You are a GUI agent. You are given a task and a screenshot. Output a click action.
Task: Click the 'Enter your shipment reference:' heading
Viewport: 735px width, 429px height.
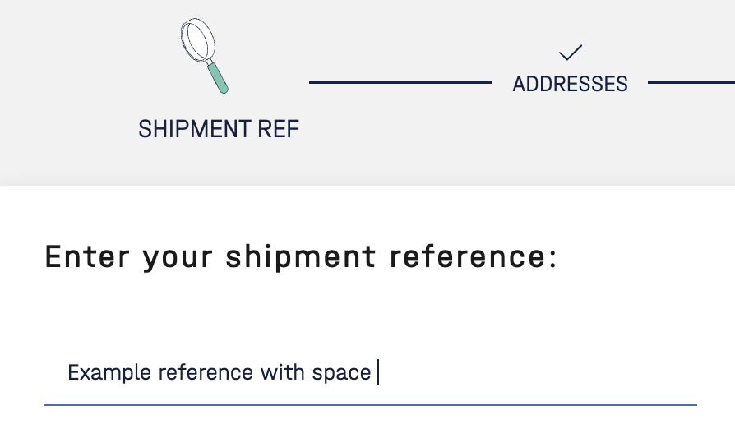[301, 257]
